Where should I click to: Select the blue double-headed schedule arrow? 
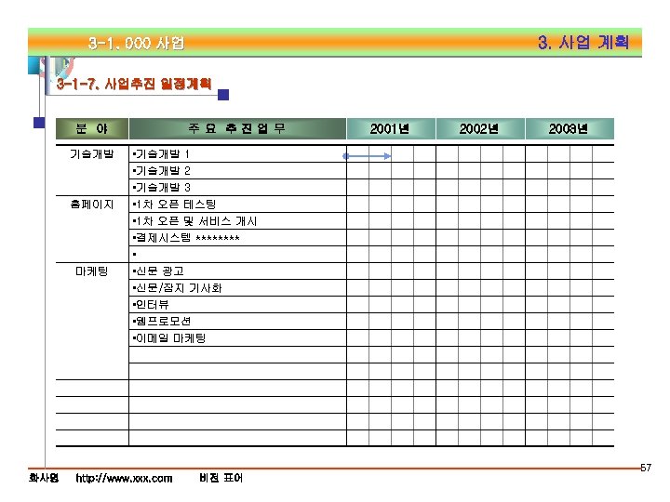[367, 156]
